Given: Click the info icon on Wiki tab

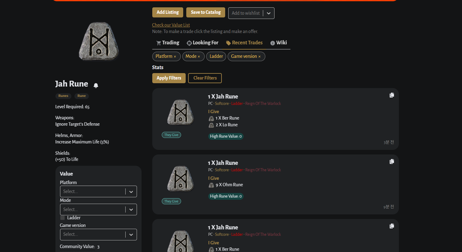Looking at the screenshot, I should 273,43.
